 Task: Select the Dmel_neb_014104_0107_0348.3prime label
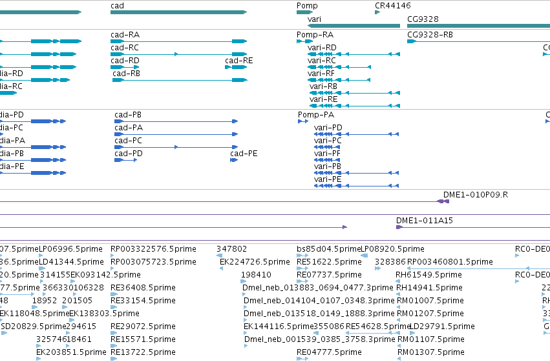tap(319, 301)
